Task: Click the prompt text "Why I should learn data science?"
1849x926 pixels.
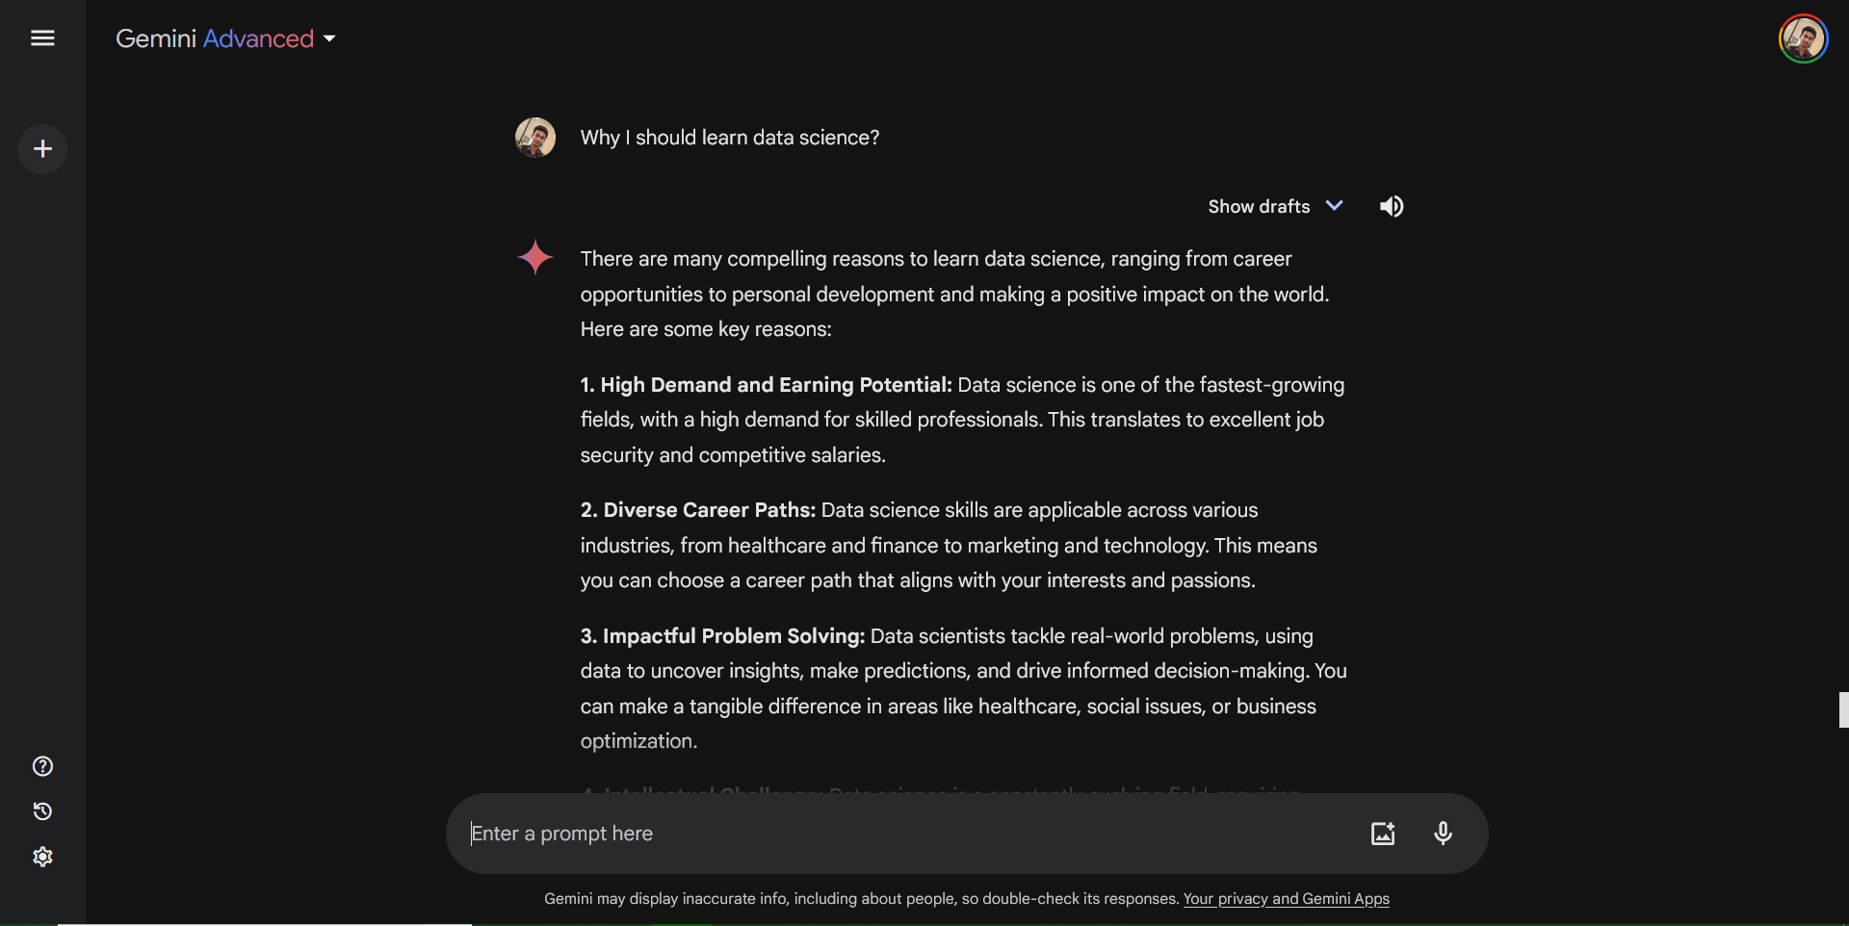Action: [729, 138]
